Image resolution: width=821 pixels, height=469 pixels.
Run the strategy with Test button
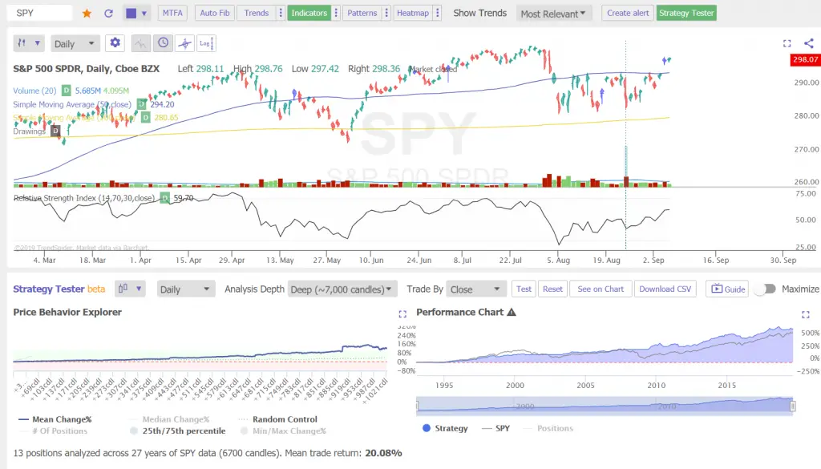tap(524, 289)
